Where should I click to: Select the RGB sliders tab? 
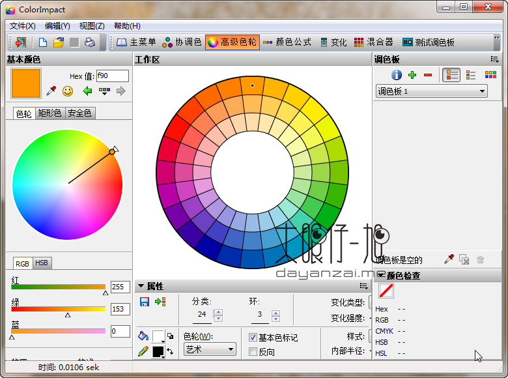22,263
